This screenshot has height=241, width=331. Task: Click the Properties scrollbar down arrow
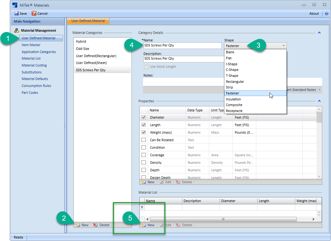[x=319, y=176]
